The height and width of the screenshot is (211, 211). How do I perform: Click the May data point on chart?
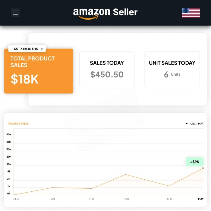point(203,168)
